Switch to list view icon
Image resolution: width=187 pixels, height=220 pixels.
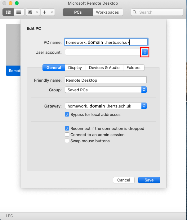coord(19,12)
